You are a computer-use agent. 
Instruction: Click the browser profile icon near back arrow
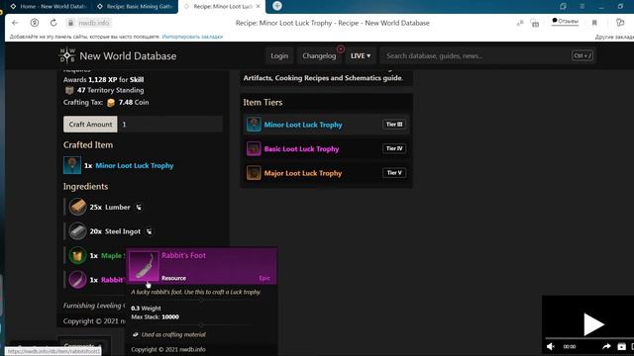35,23
